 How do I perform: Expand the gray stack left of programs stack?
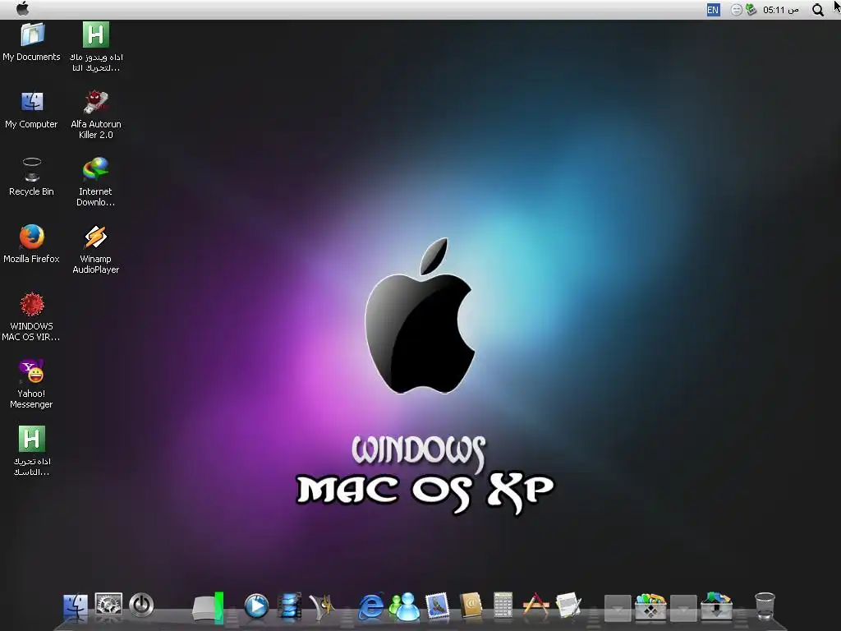coord(618,608)
